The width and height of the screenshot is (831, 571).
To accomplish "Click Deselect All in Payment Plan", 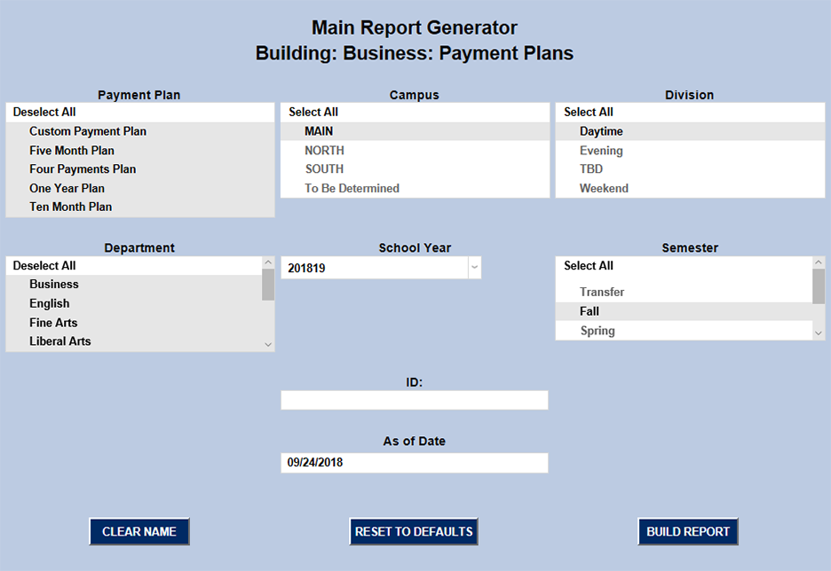I will (x=44, y=113).
